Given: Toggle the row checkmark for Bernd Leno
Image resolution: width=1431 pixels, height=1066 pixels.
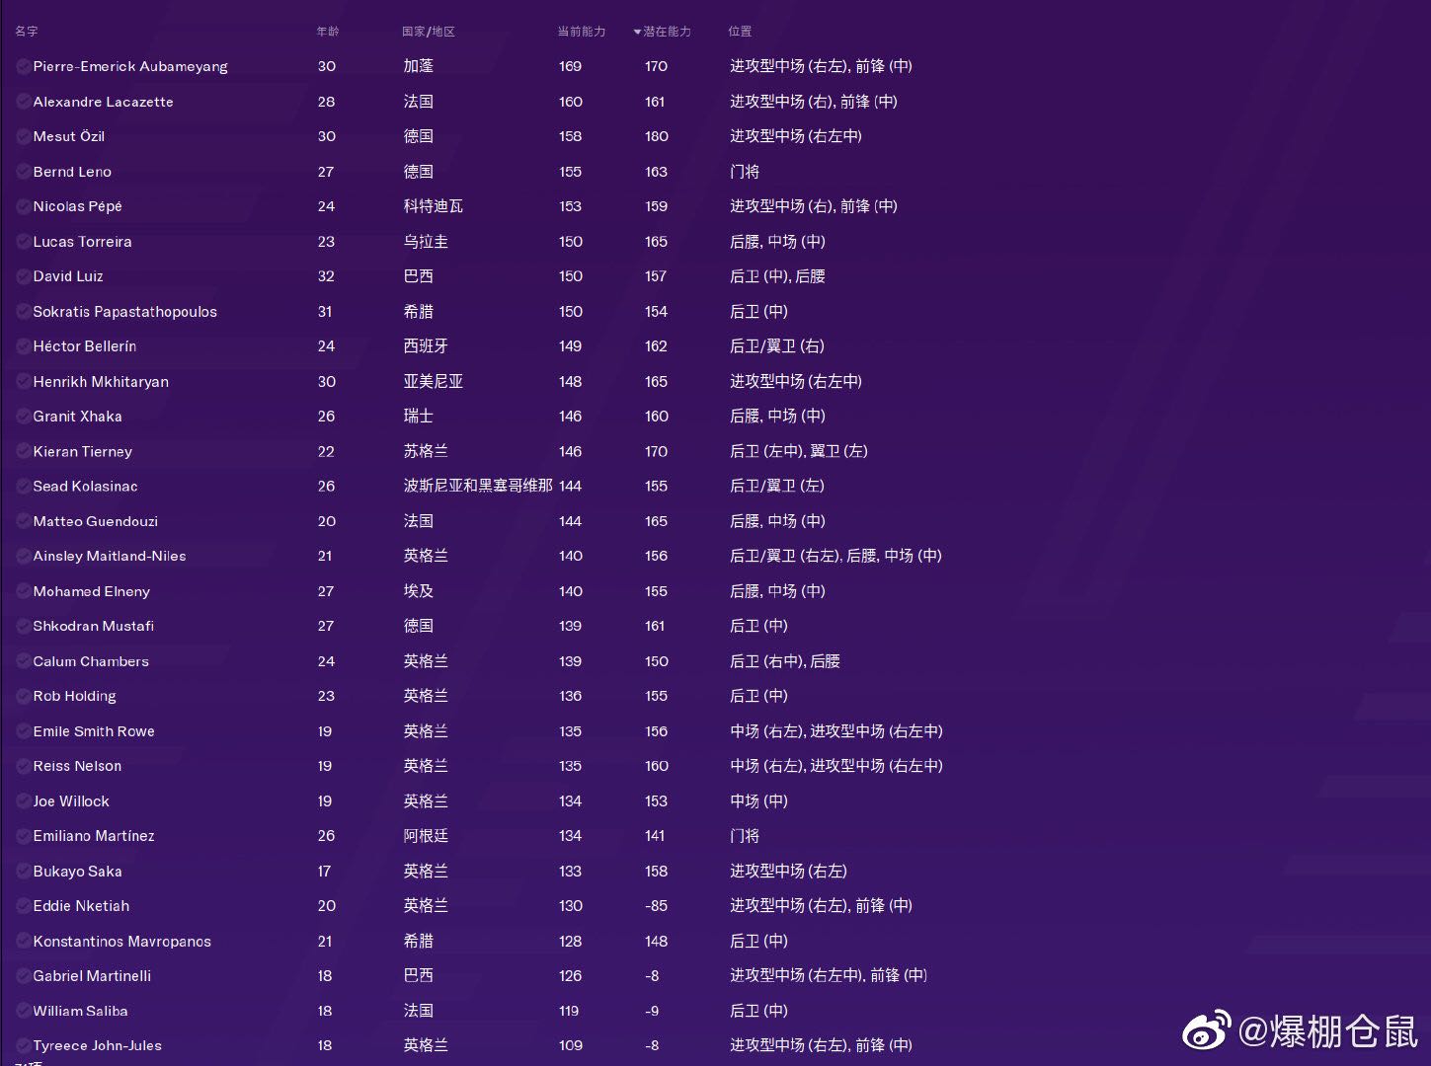Looking at the screenshot, I should (x=23, y=172).
